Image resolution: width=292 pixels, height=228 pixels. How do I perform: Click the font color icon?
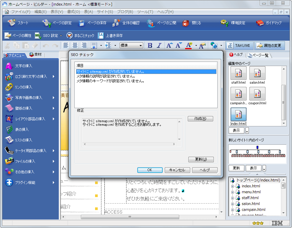(189, 45)
